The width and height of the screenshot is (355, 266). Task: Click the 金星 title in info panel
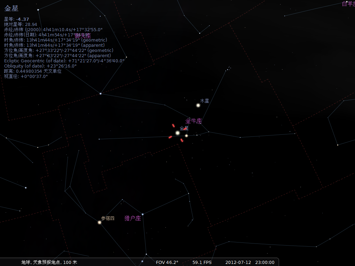pos(11,8)
